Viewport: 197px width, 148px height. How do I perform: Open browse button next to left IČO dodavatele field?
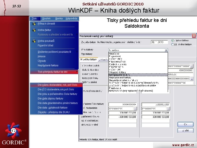click(135, 109)
